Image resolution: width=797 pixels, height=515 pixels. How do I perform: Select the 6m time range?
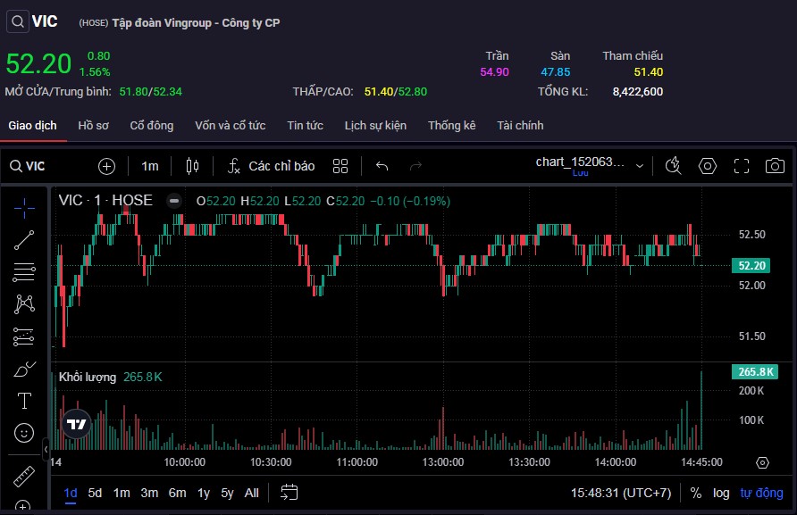[177, 493]
